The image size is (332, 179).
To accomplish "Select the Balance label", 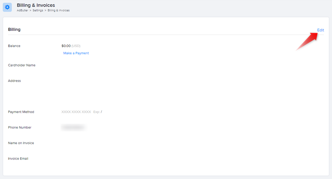I will click(14, 46).
